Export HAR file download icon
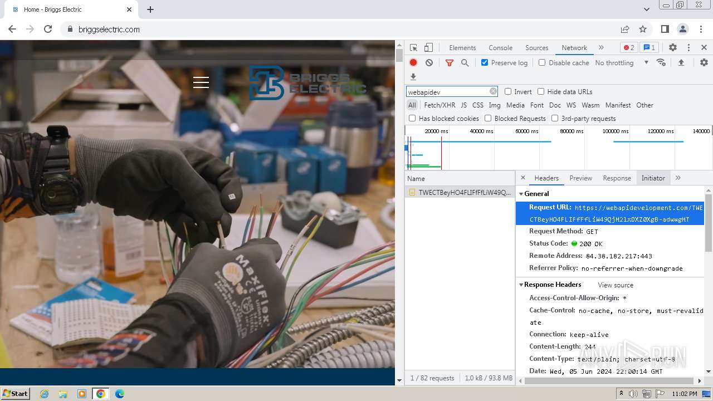 pyautogui.click(x=413, y=77)
